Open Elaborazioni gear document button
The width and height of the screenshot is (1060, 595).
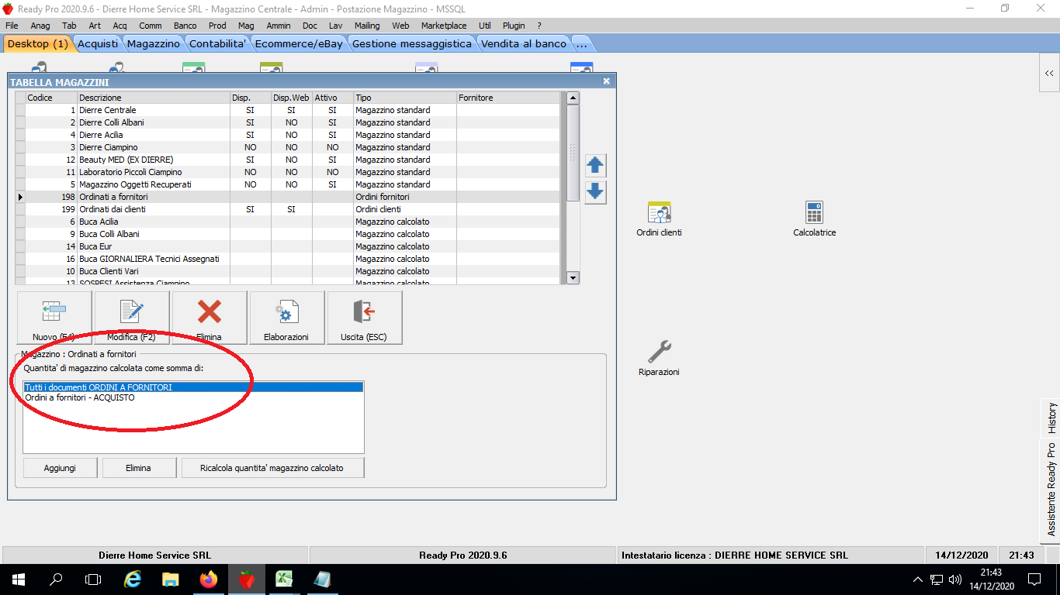pos(287,318)
